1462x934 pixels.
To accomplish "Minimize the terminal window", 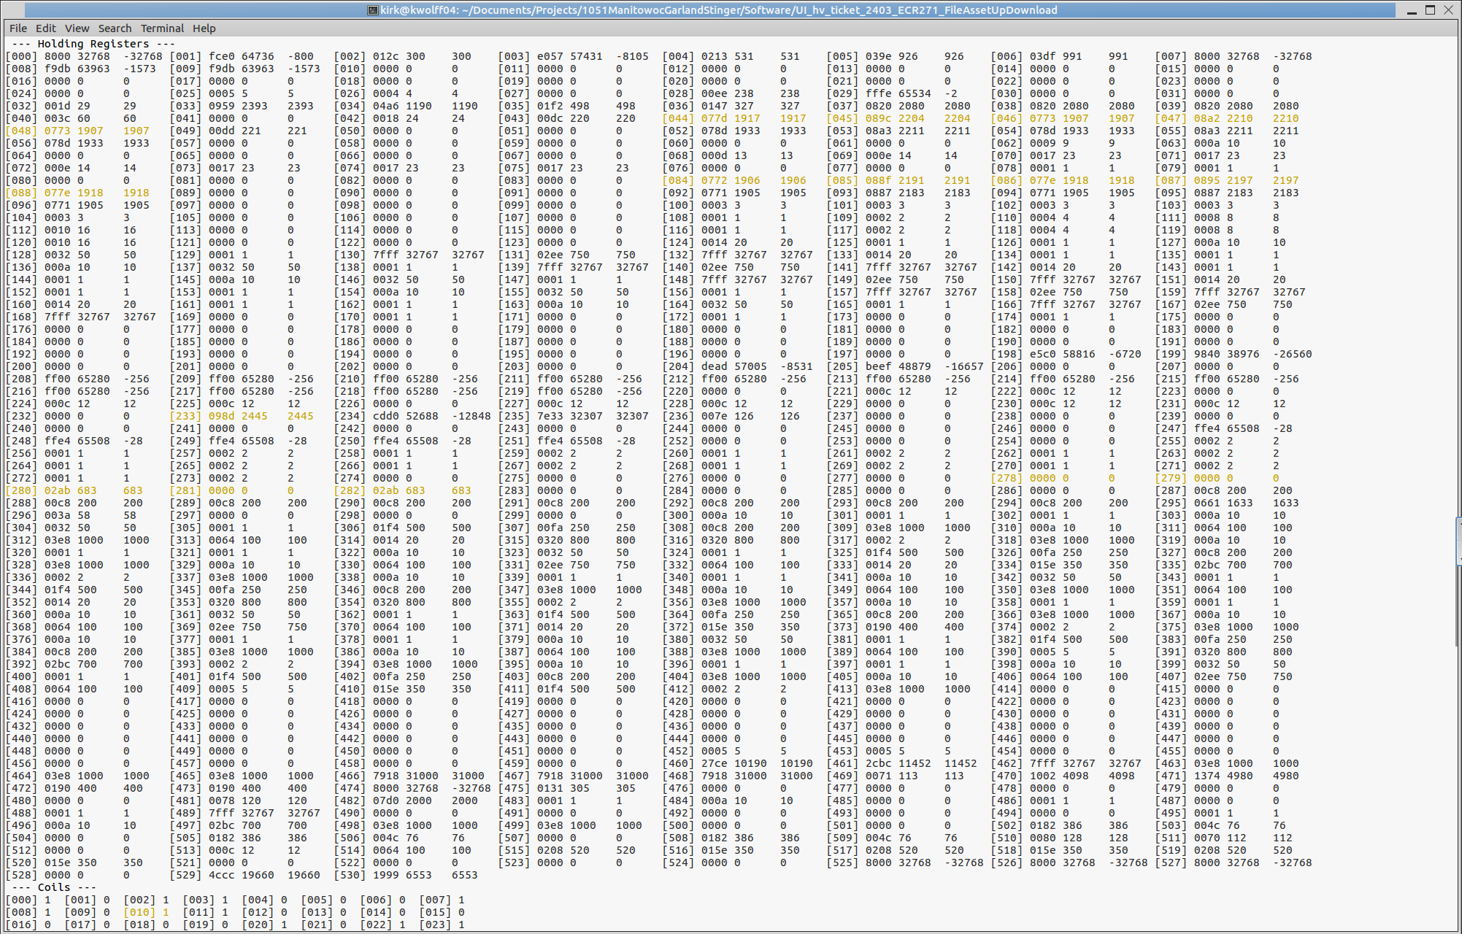I will [1412, 10].
